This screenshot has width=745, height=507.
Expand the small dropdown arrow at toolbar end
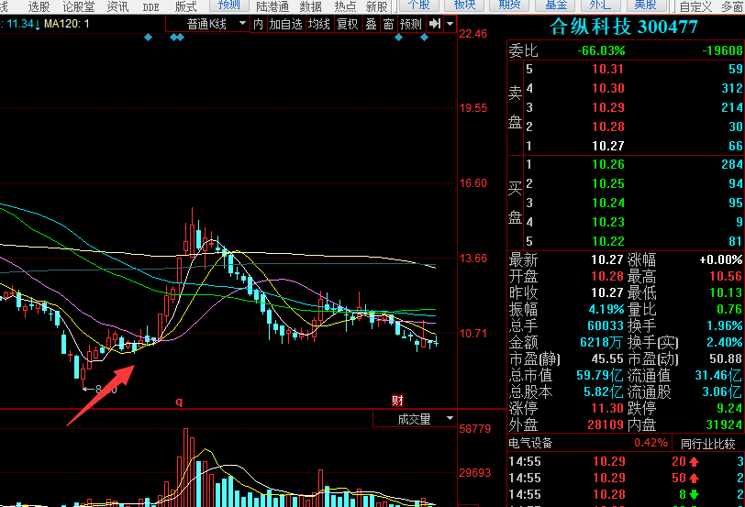click(x=450, y=24)
